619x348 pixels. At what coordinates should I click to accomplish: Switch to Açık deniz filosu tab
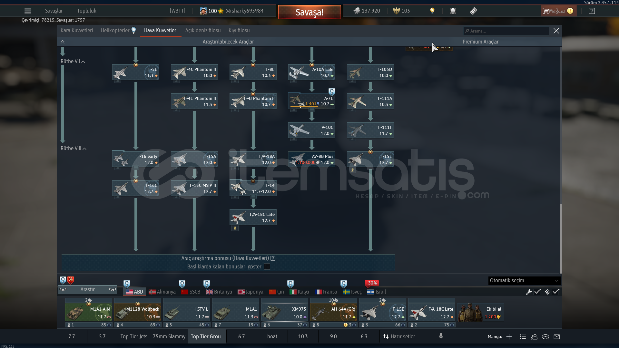tap(203, 30)
